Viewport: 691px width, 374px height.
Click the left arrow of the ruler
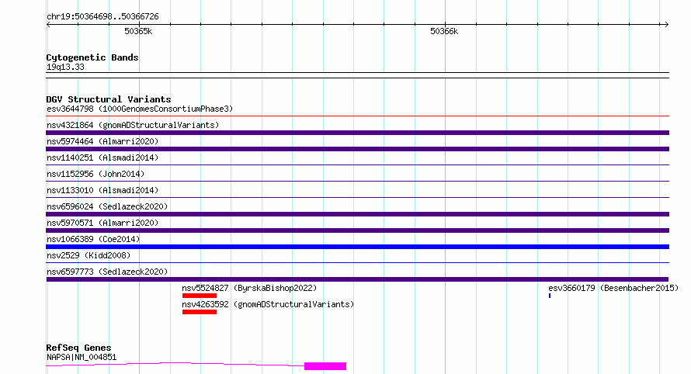coord(48,25)
